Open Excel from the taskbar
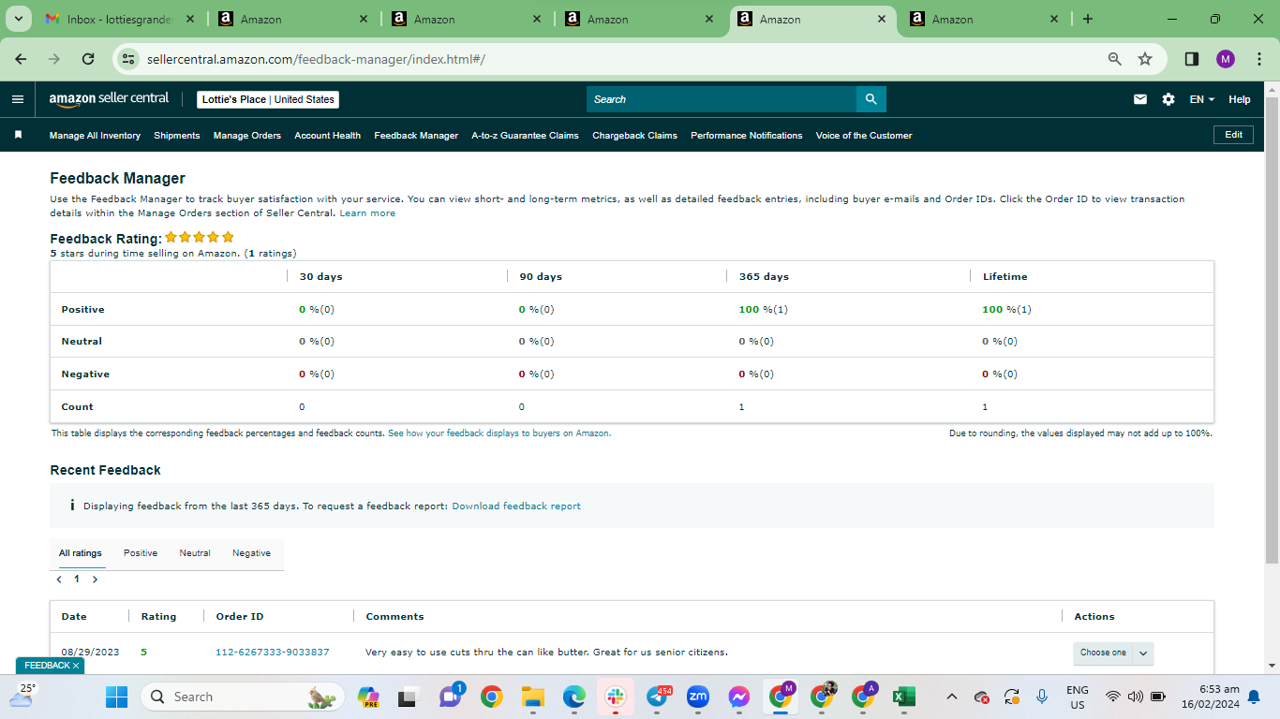This screenshot has height=719, width=1280. (x=903, y=697)
